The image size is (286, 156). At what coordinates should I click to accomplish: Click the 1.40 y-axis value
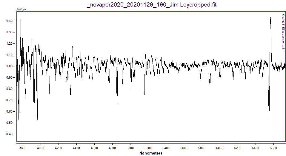pyautogui.click(x=9, y=21)
